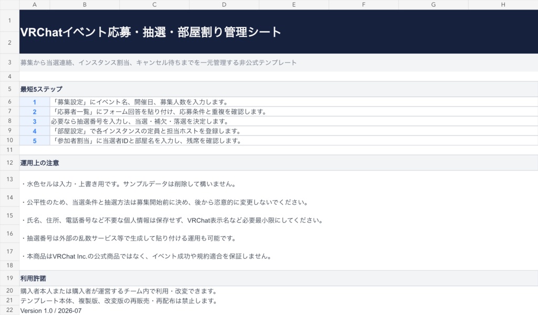Select column E header
This screenshot has height=315, width=538.
(x=294, y=4)
